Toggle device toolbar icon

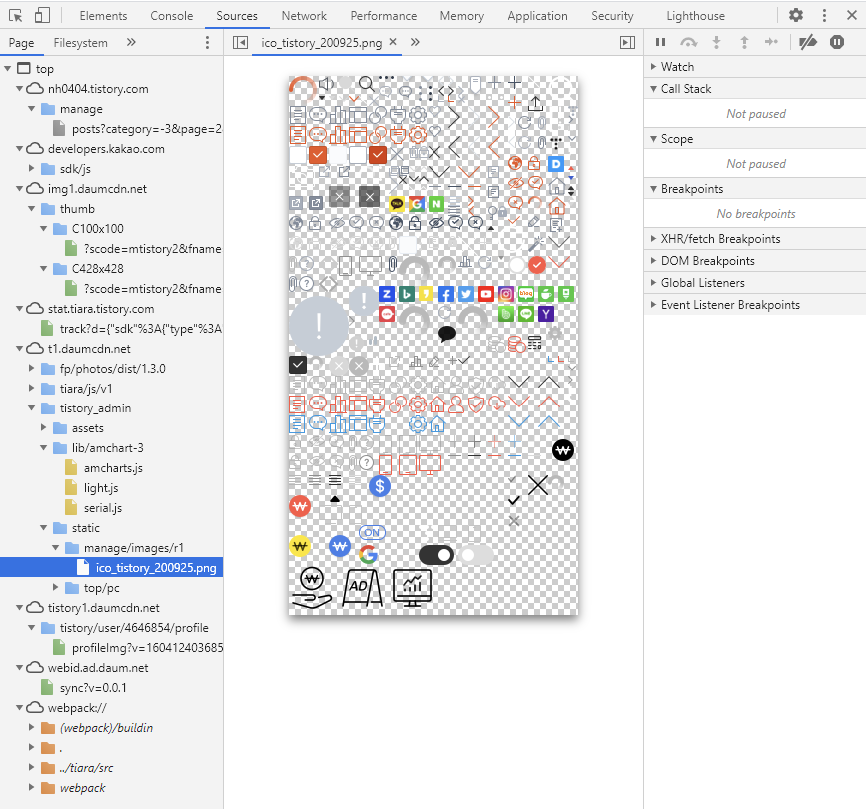42,15
